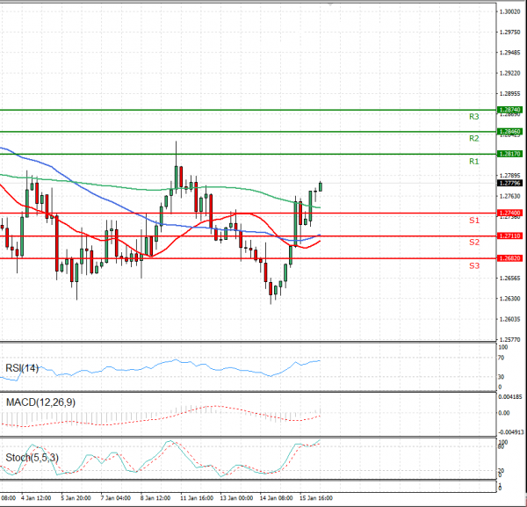Click the 13 Jan 00:00 time label
This screenshot has height=507, width=527.
click(236, 498)
